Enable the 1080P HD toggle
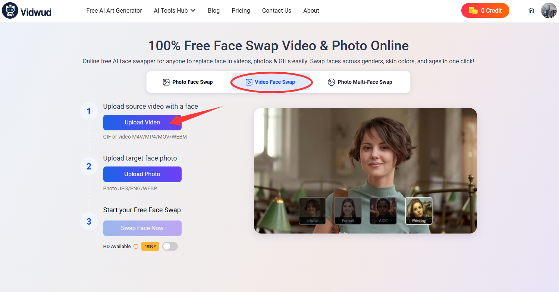Image resolution: width=559 pixels, height=292 pixels. tap(170, 246)
